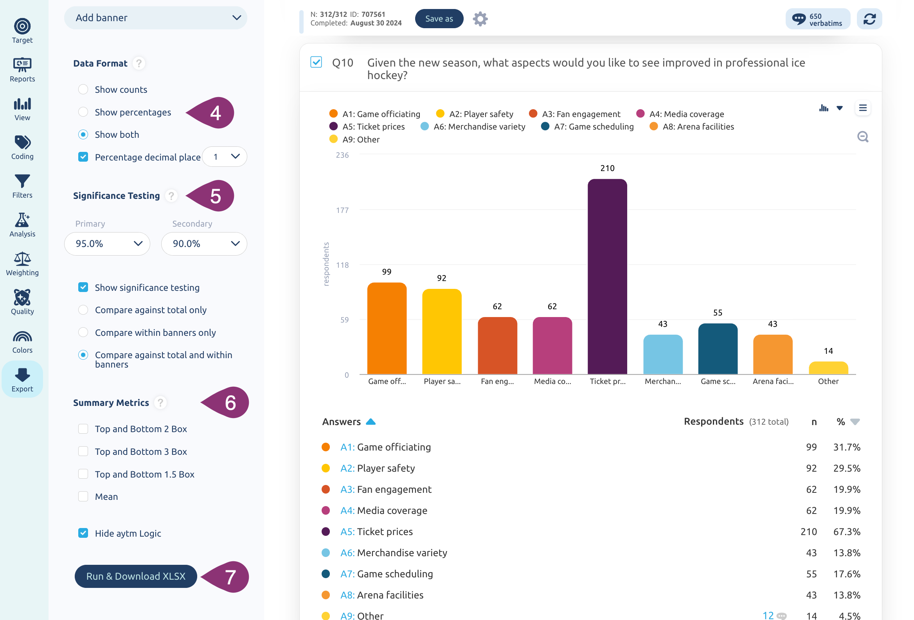
Task: Select the Show percentages radio button
Action: 83,112
